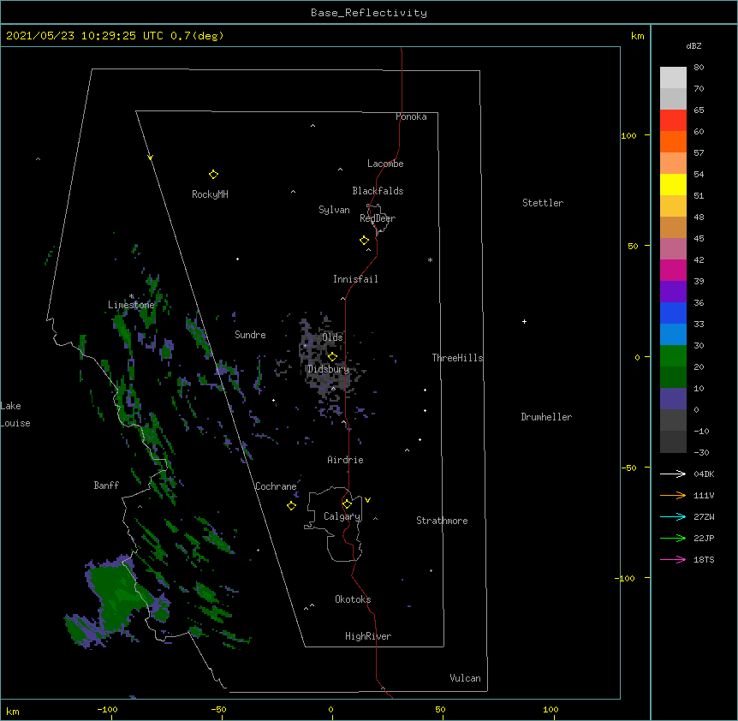
Task: Select the yellow diamond marker near Olds
Action: (332, 356)
